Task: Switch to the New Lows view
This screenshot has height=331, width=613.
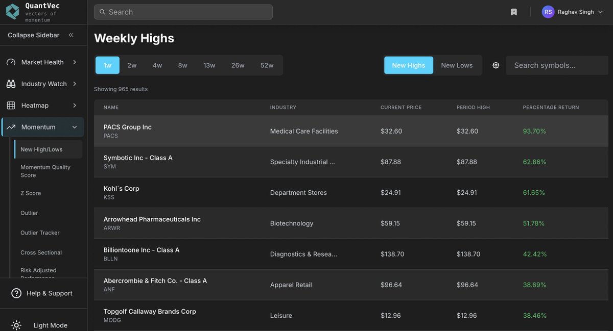Action: (x=457, y=65)
